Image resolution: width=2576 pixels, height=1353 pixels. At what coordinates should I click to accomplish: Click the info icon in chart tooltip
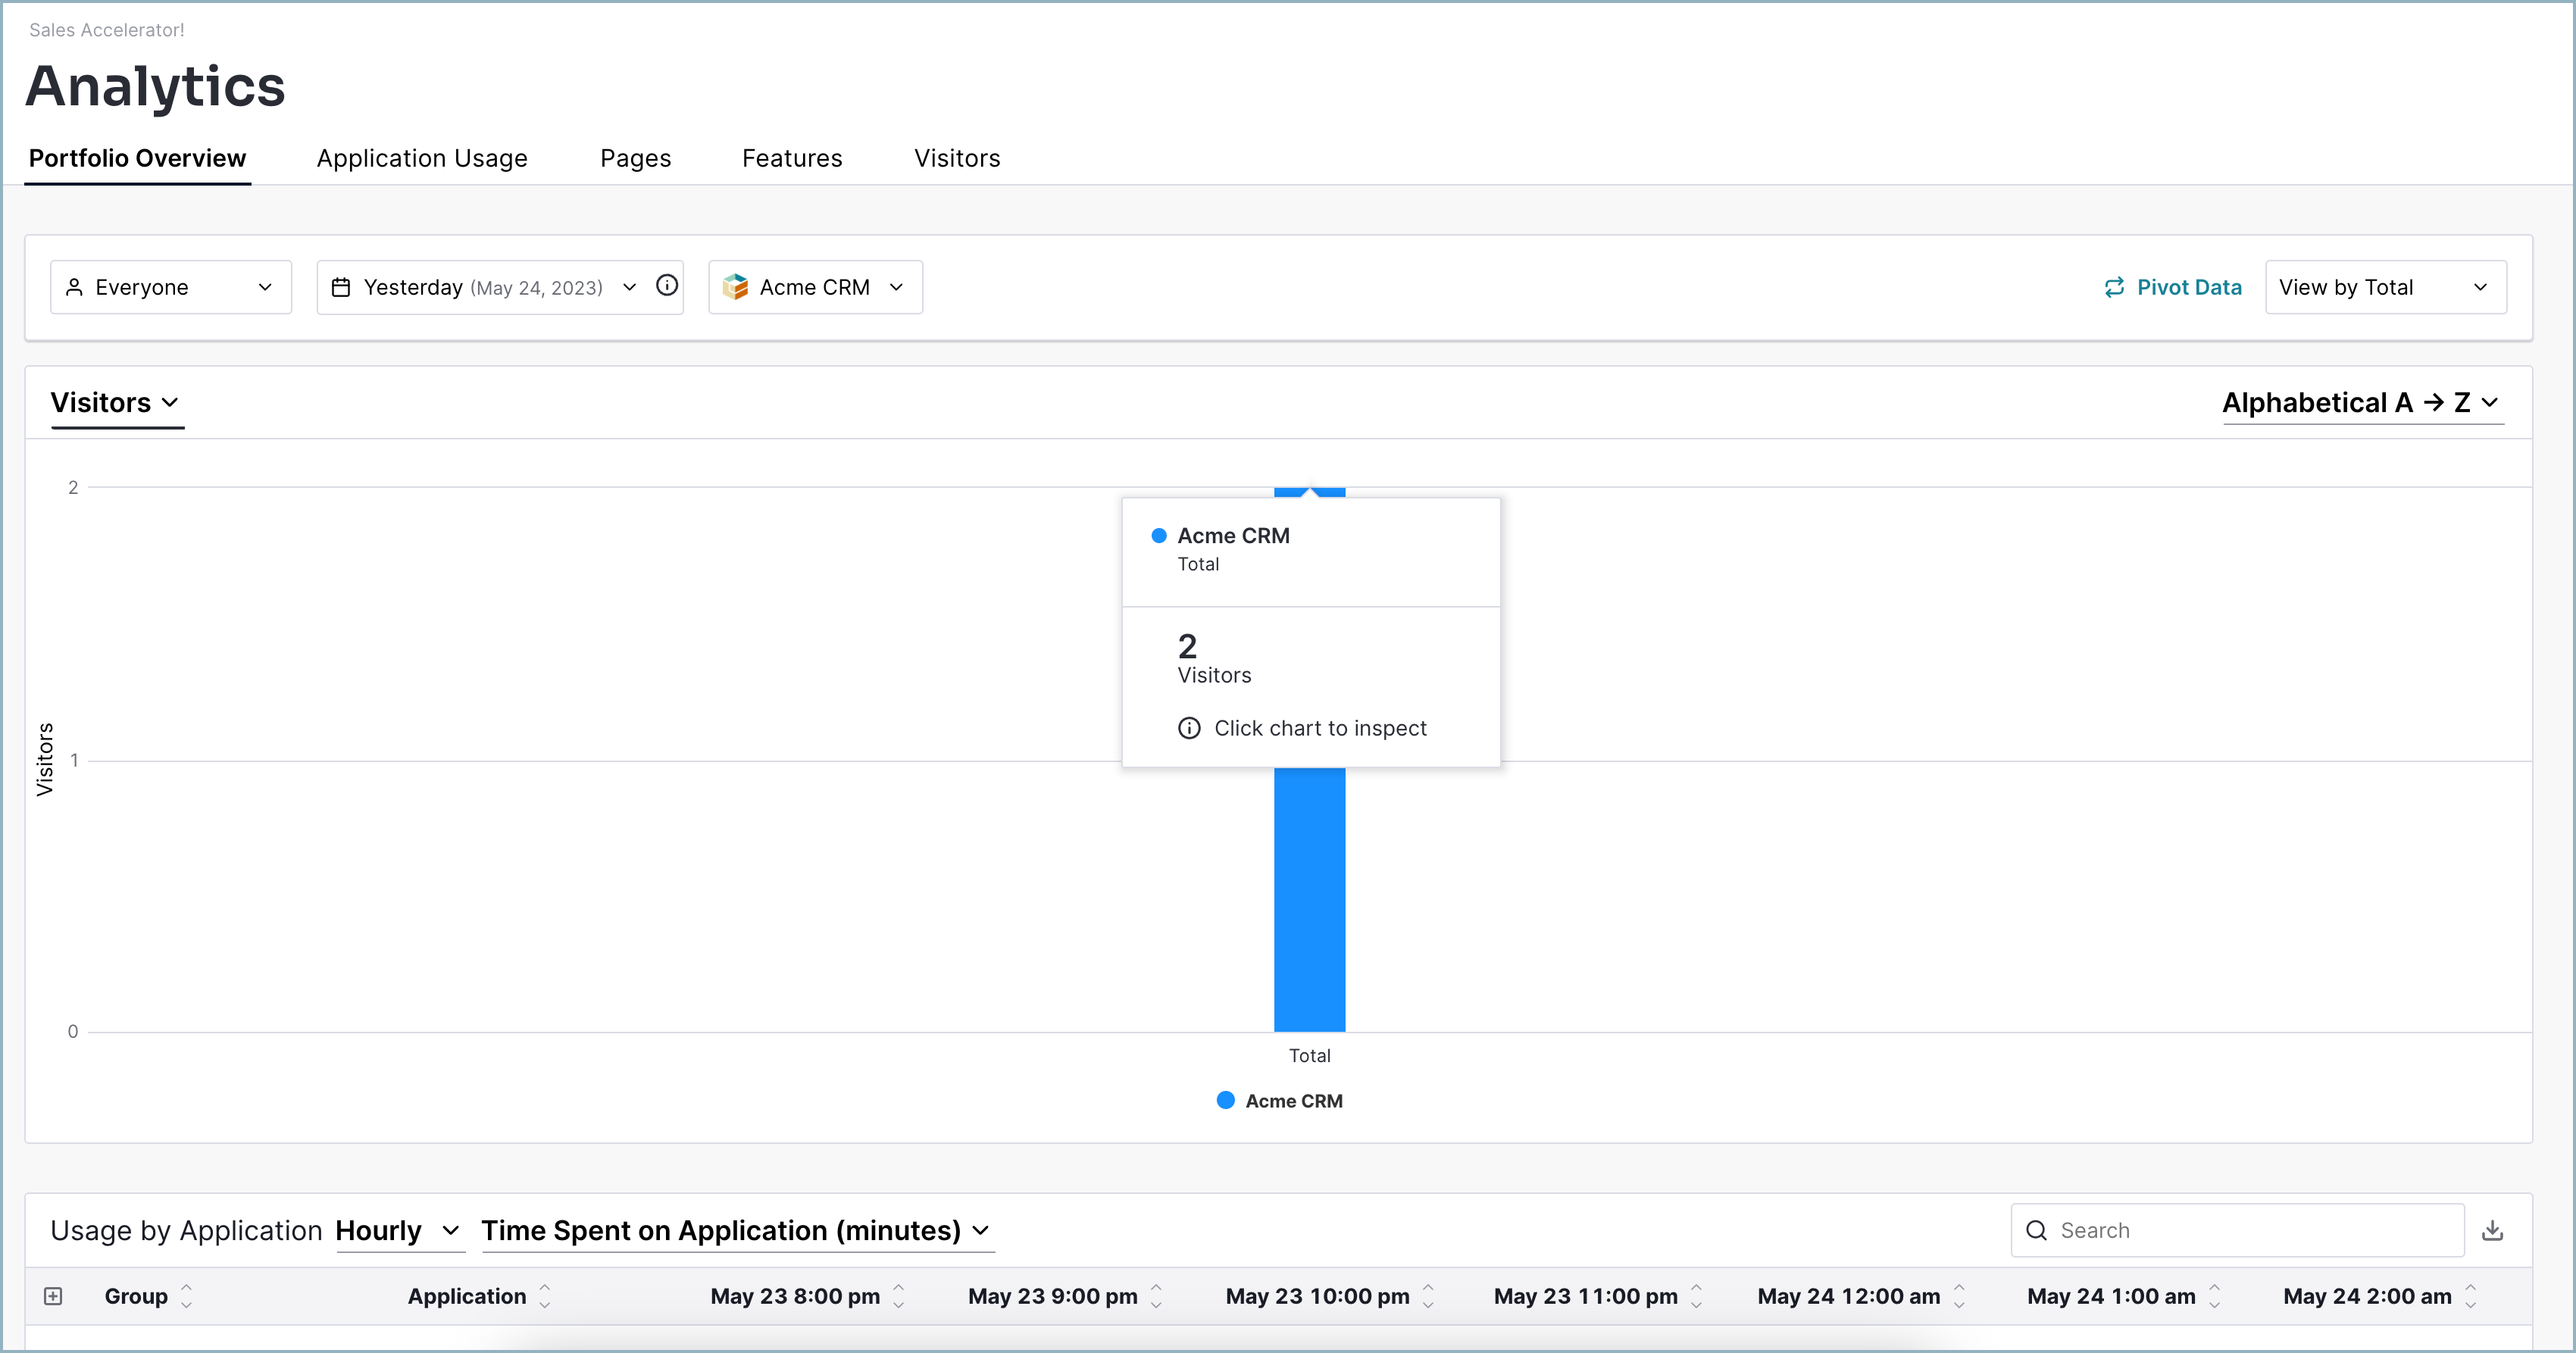[x=1189, y=728]
